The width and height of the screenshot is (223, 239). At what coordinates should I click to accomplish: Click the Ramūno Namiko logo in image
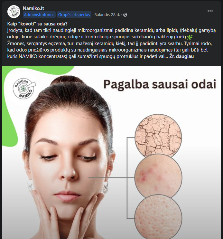pyautogui.click(x=24, y=89)
